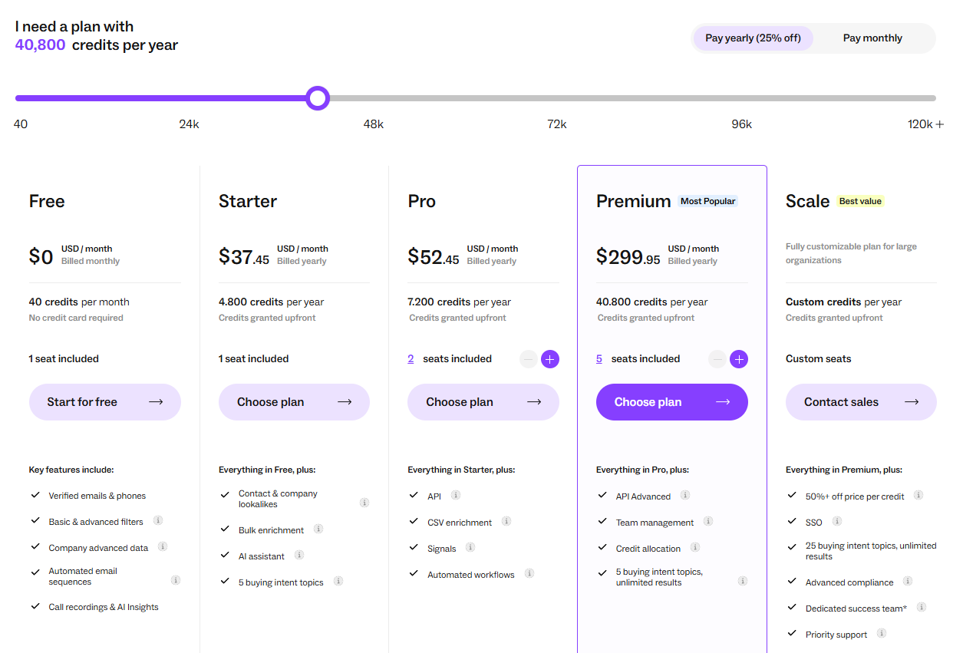Open info icon for Company advanced data
Image resolution: width=953 pixels, height=653 pixels.
[x=163, y=546]
